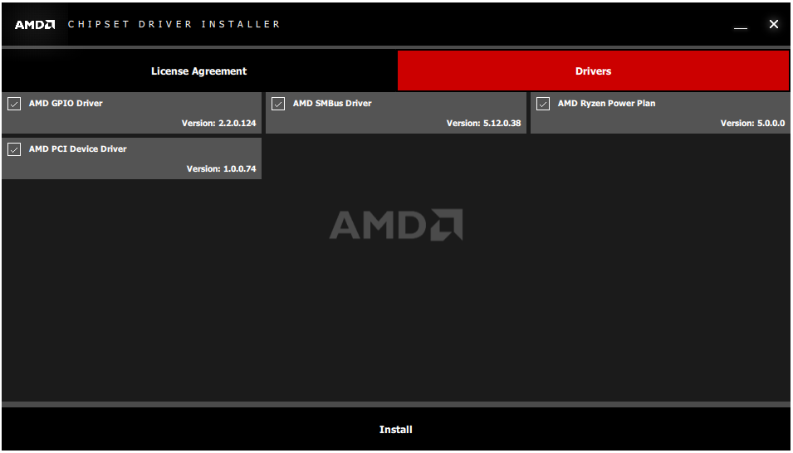Viewport: 793px width, 453px height.
Task: Click GPIO driver Version 2.2.0.124 text
Action: [219, 123]
